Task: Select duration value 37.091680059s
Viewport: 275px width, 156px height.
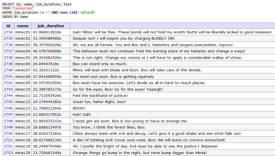Action: [x=47, y=77]
